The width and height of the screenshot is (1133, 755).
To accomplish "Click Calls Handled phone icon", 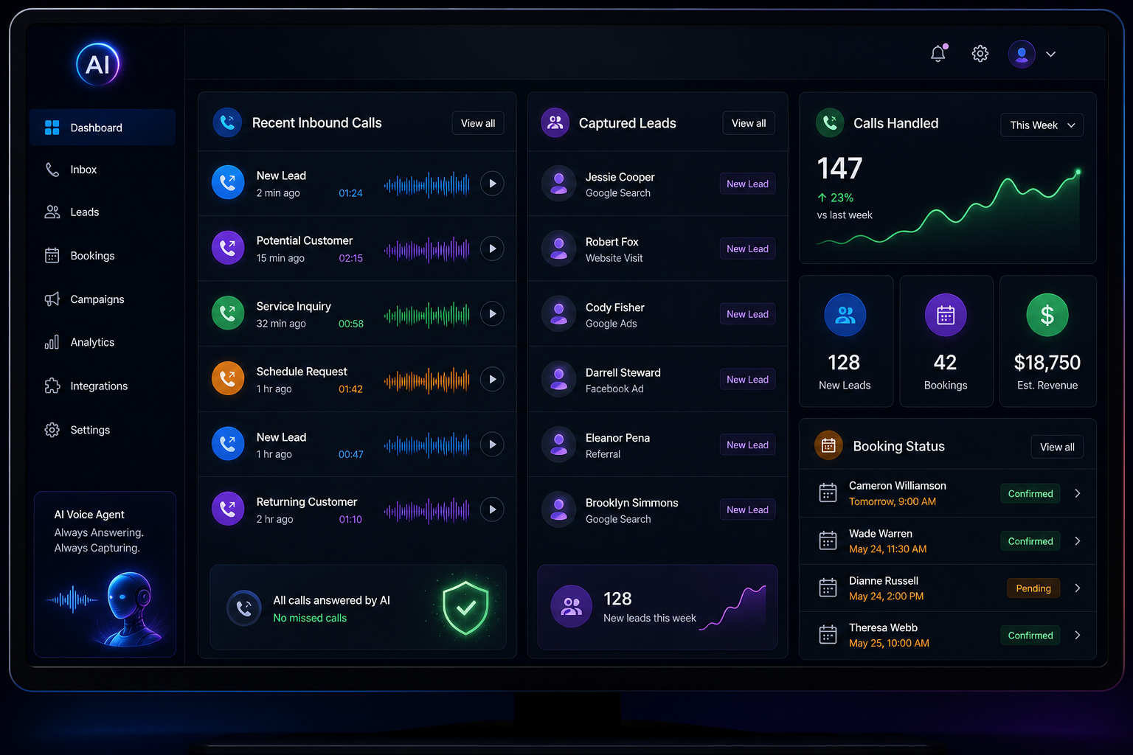I will point(830,122).
